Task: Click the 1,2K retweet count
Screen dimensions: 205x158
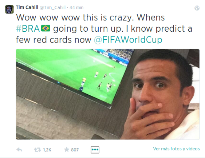Action: (48, 150)
